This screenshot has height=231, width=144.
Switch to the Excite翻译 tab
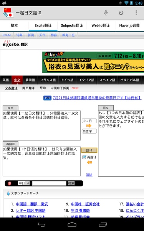click(x=43, y=25)
